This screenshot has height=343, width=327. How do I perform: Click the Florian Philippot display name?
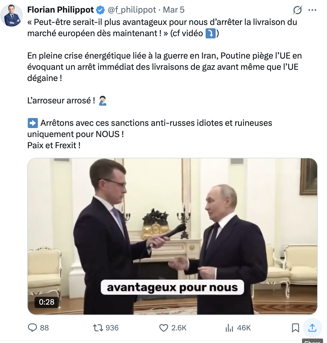60,10
